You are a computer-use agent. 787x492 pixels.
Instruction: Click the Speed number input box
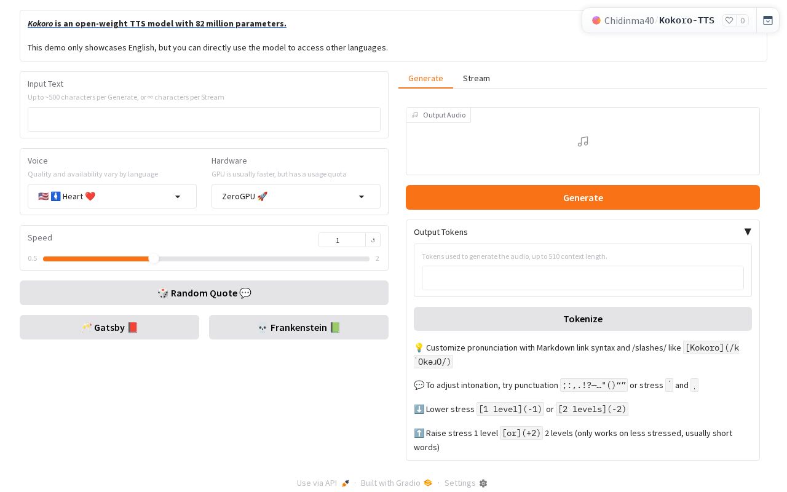[x=342, y=240]
